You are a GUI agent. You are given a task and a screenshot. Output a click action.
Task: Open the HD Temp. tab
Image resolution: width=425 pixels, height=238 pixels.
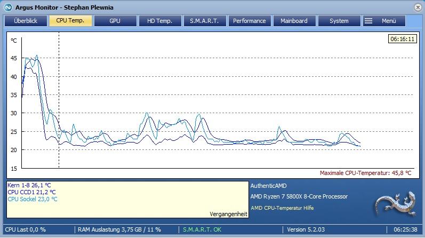coord(160,21)
